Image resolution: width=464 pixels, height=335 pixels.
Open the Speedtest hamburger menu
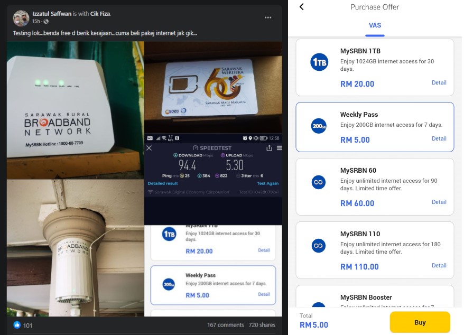click(280, 148)
